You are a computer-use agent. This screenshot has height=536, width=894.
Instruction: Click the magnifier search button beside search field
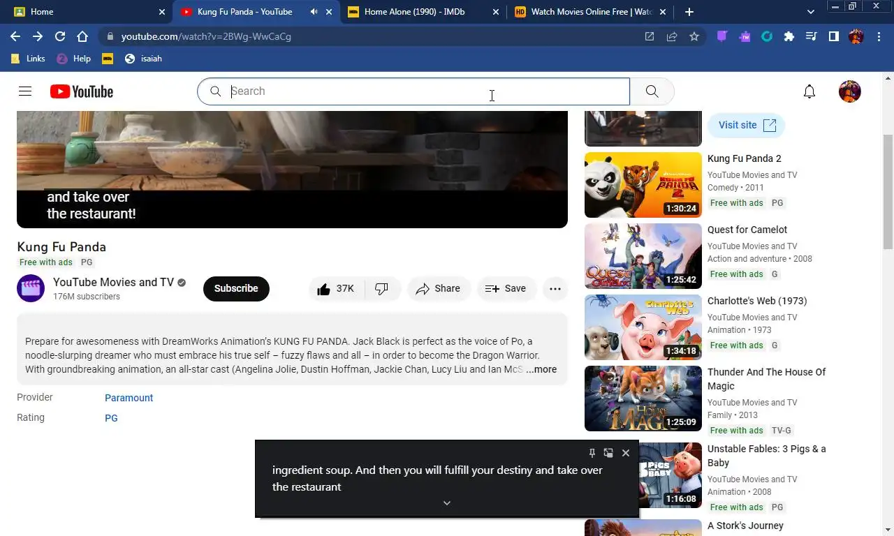point(652,91)
